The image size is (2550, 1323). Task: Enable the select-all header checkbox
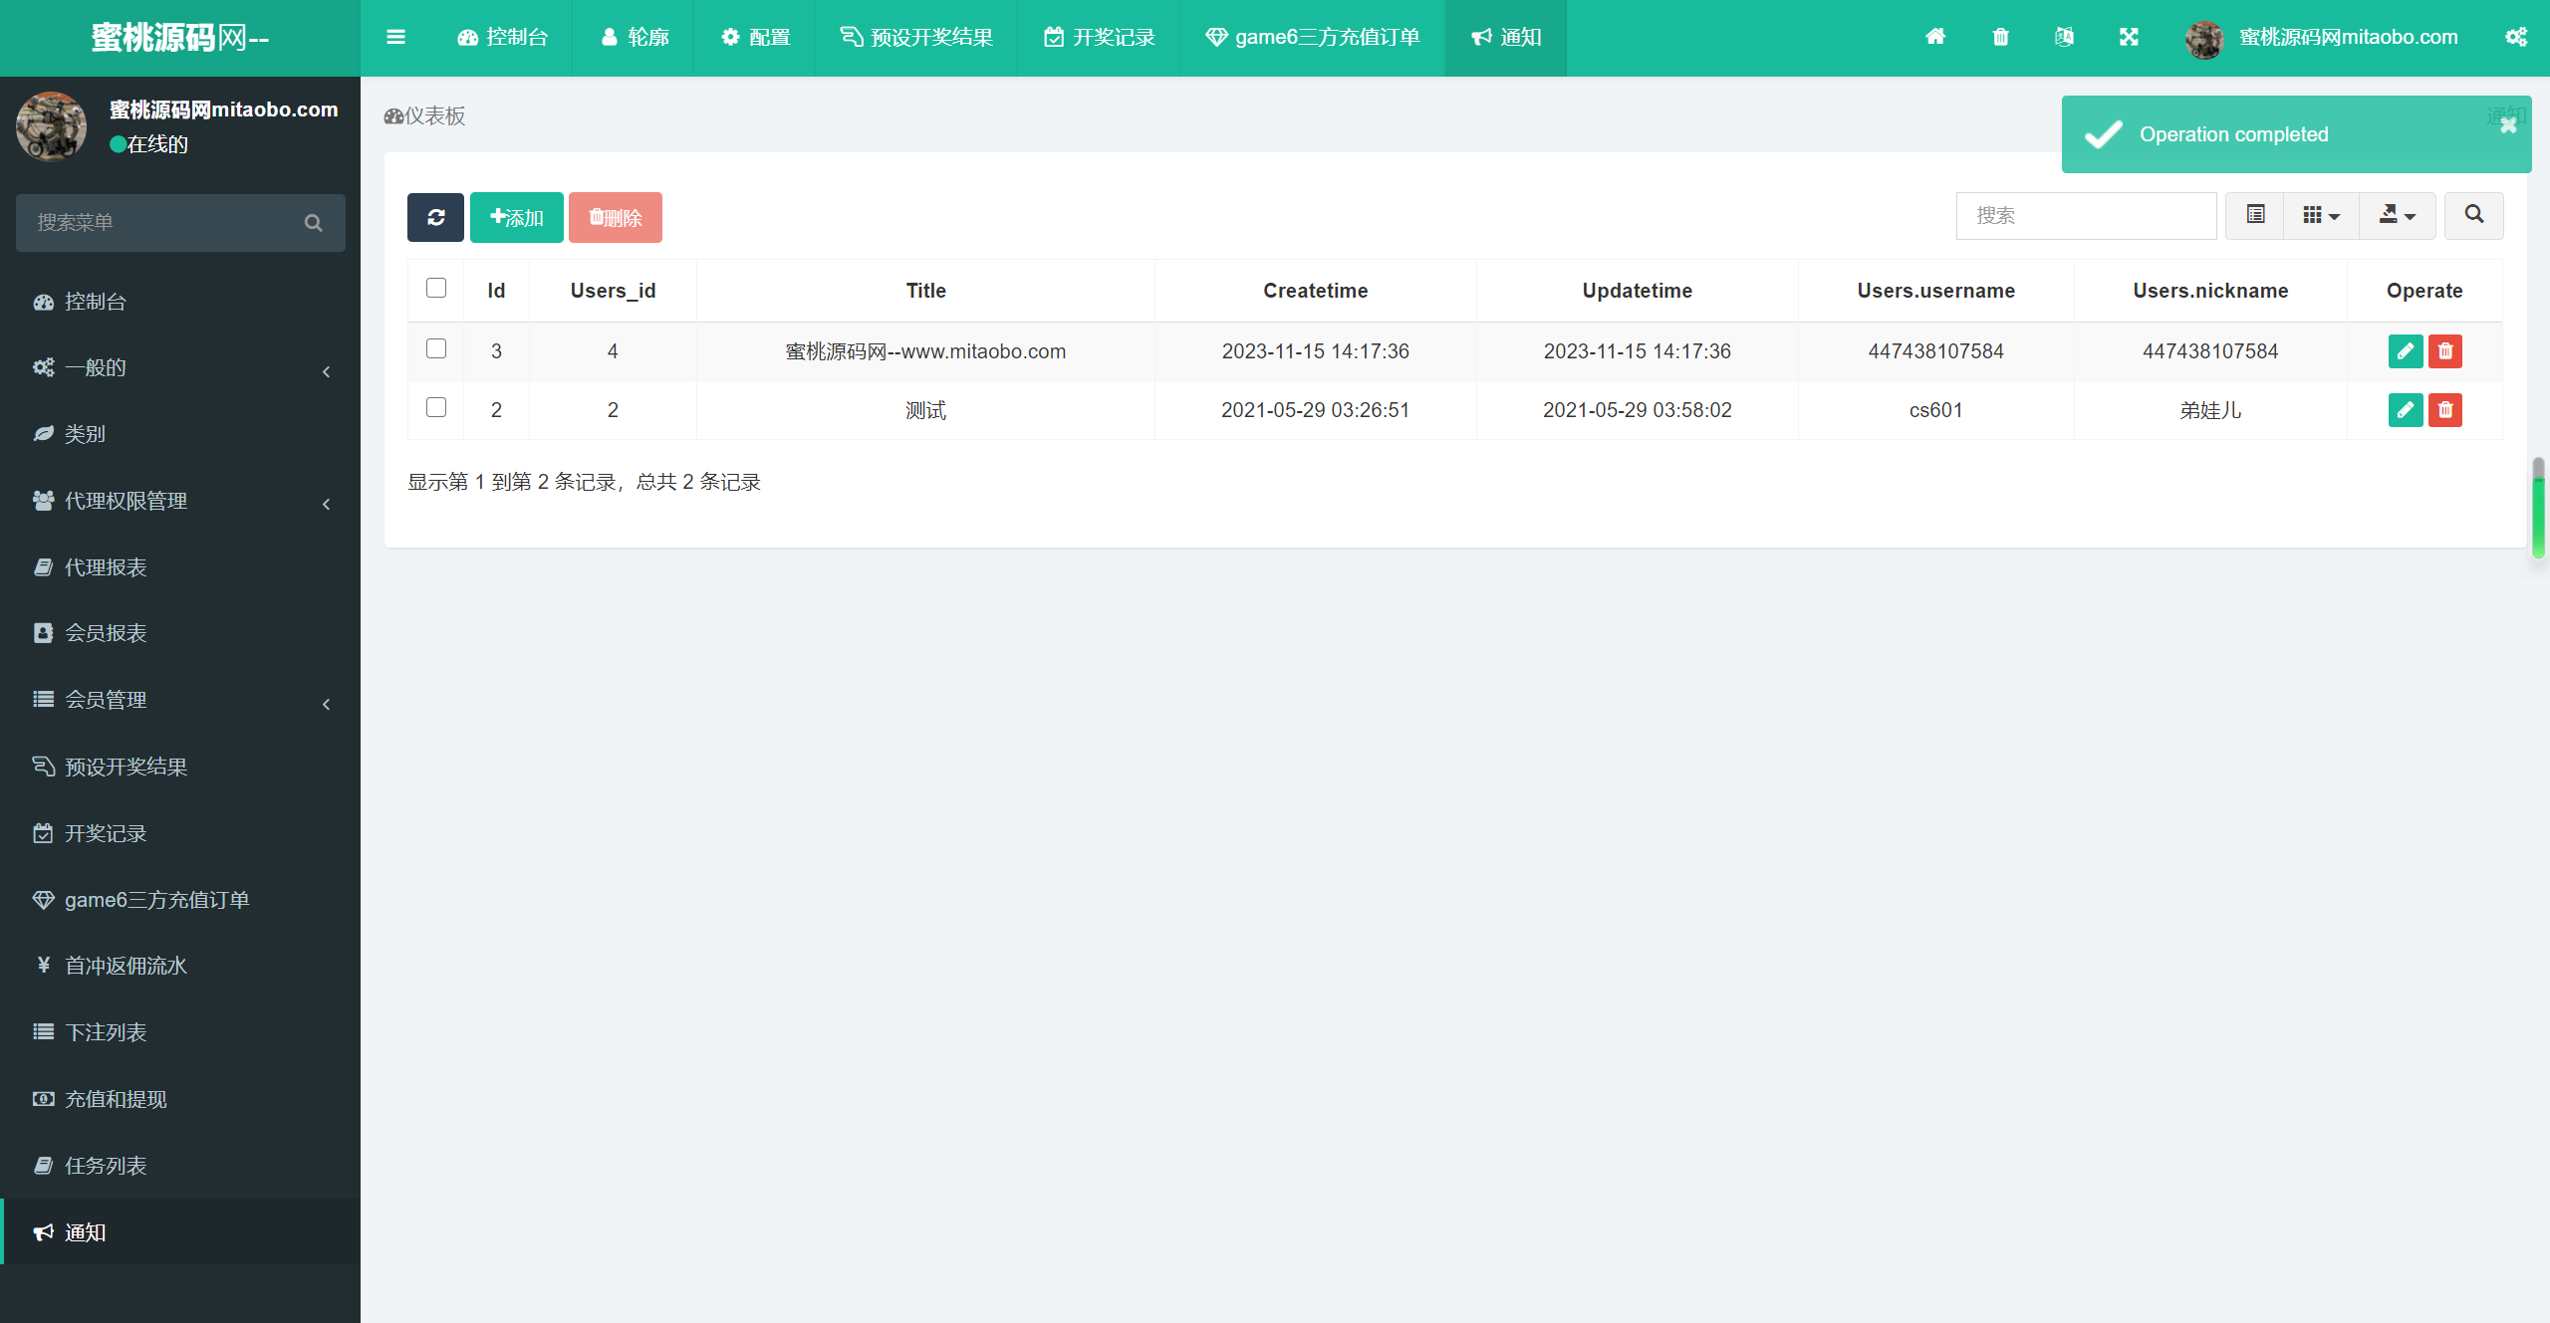coord(437,289)
